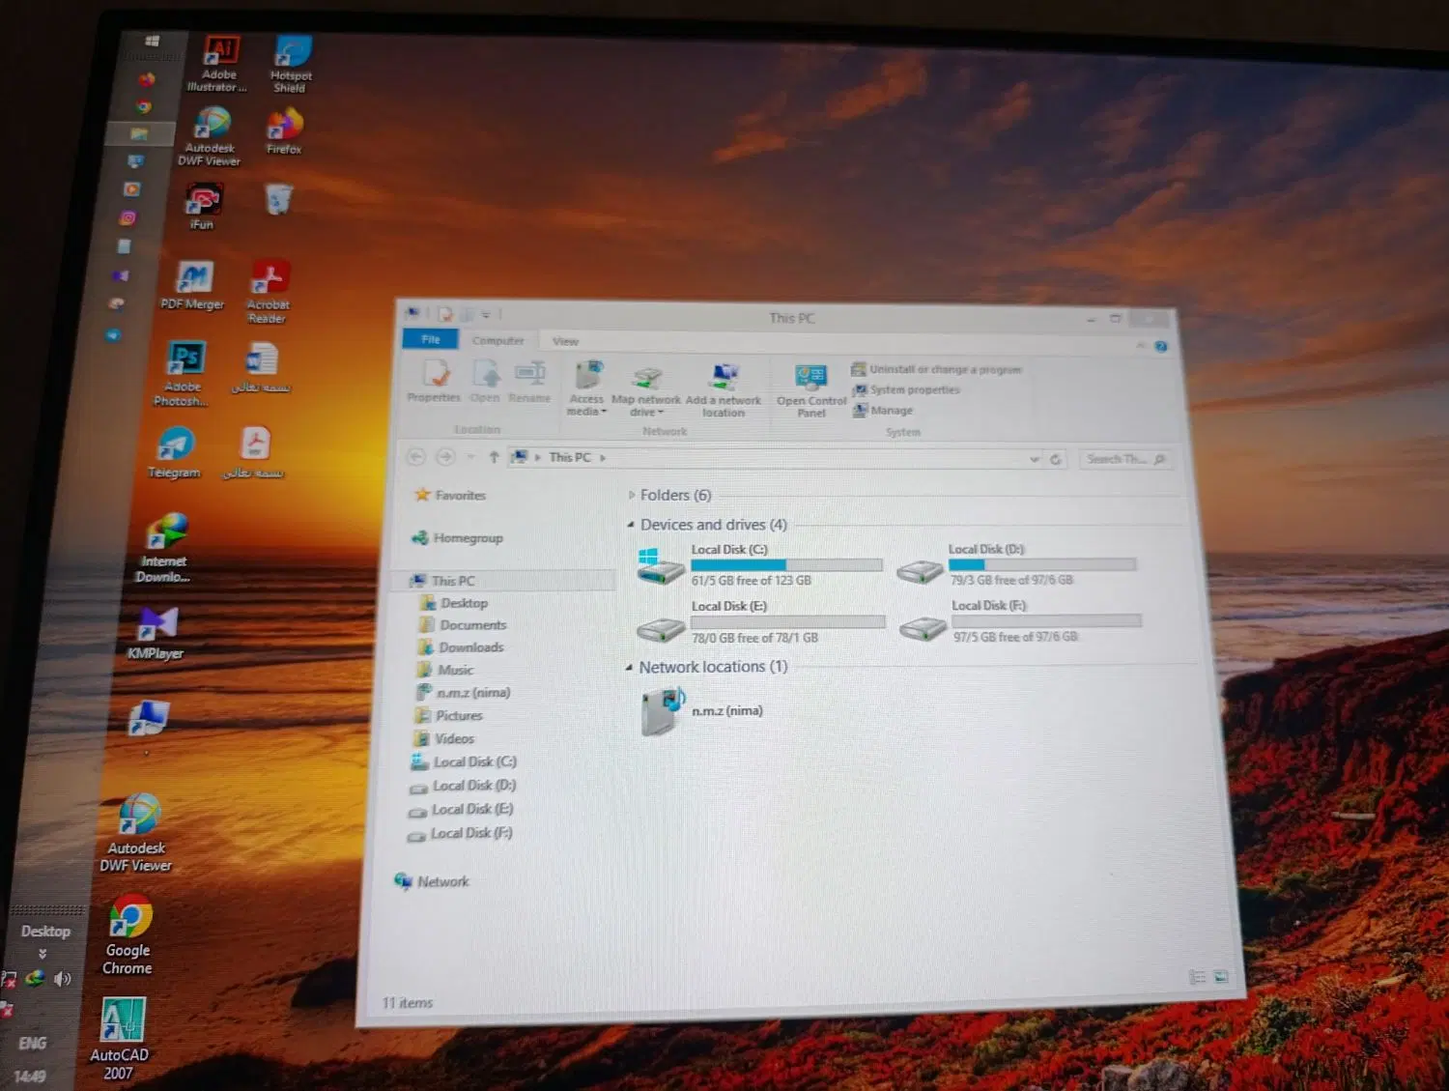The image size is (1449, 1091).
Task: Open Downloads in the navigation pane
Action: pos(460,647)
